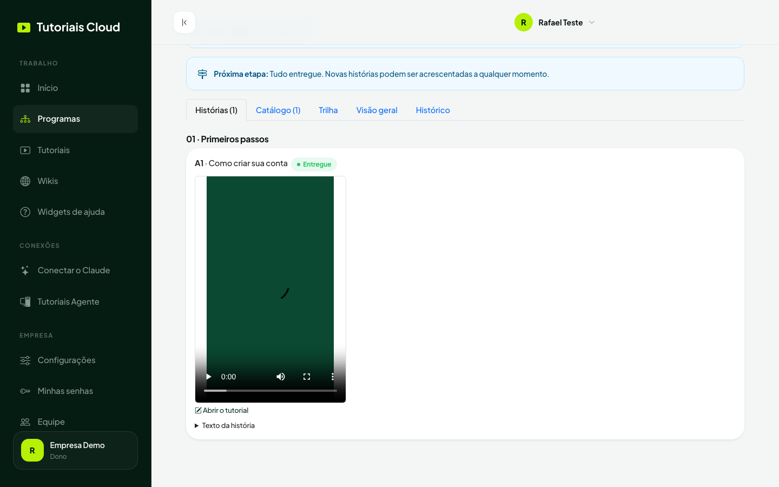779x487 pixels.
Task: Click the Próxima etapa signpost icon
Action: (202, 74)
